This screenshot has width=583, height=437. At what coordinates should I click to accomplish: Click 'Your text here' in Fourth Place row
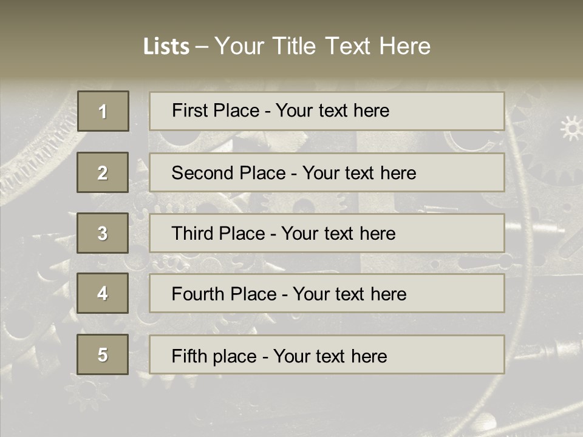click(349, 294)
